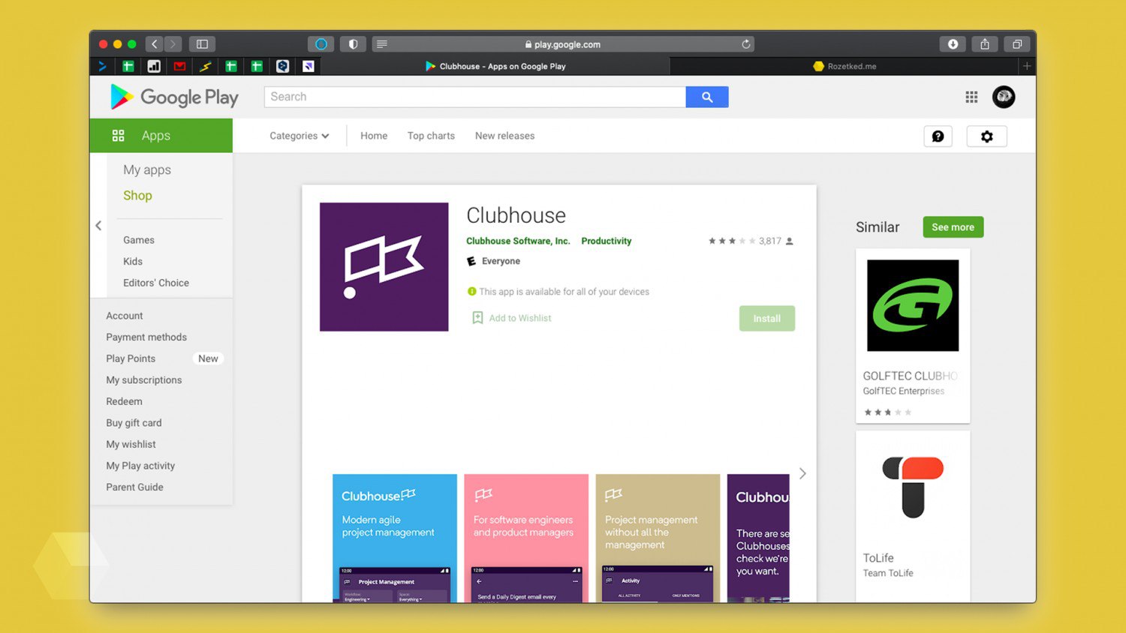Open Payment methods
The height and width of the screenshot is (633, 1126).
[146, 337]
